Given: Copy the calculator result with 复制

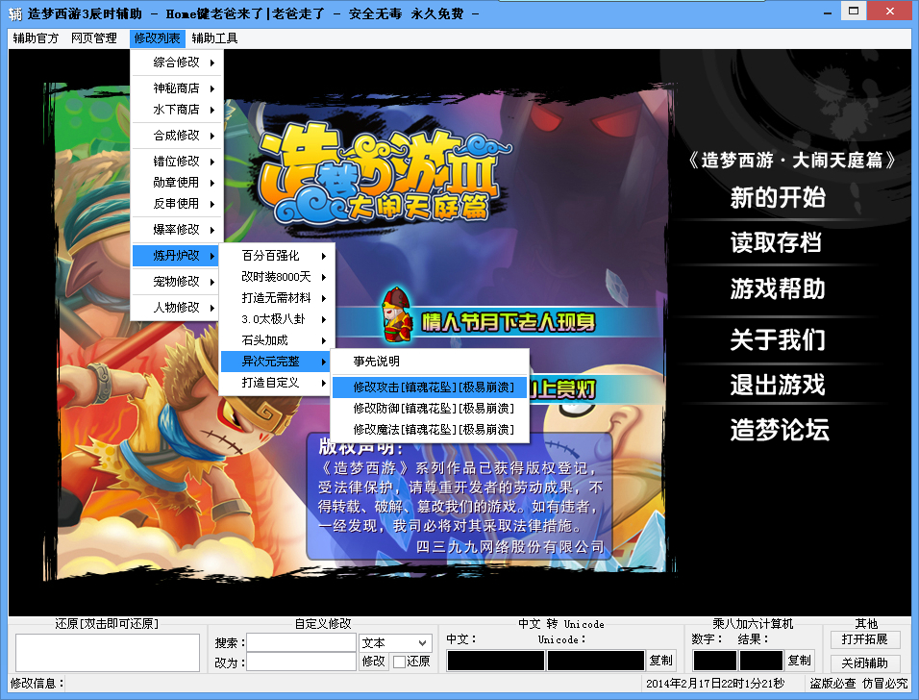Looking at the screenshot, I should (800, 661).
